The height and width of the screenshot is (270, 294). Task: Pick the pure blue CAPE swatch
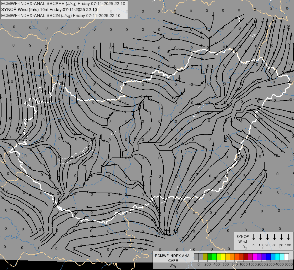point(269,256)
